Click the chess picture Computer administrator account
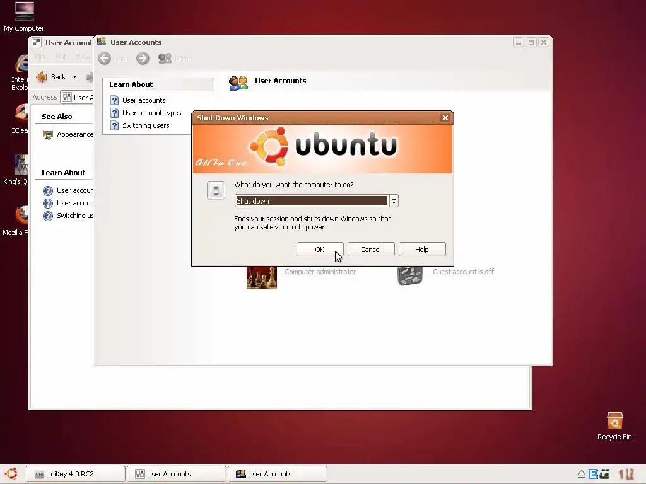 (262, 278)
